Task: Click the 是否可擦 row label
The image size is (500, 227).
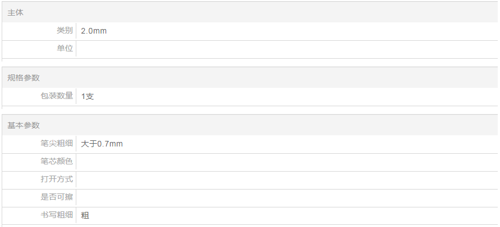Action: point(57,197)
